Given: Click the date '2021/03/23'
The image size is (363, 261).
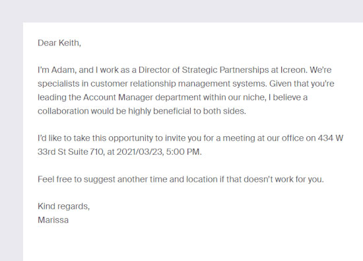Looking at the screenshot, I should point(139,152).
